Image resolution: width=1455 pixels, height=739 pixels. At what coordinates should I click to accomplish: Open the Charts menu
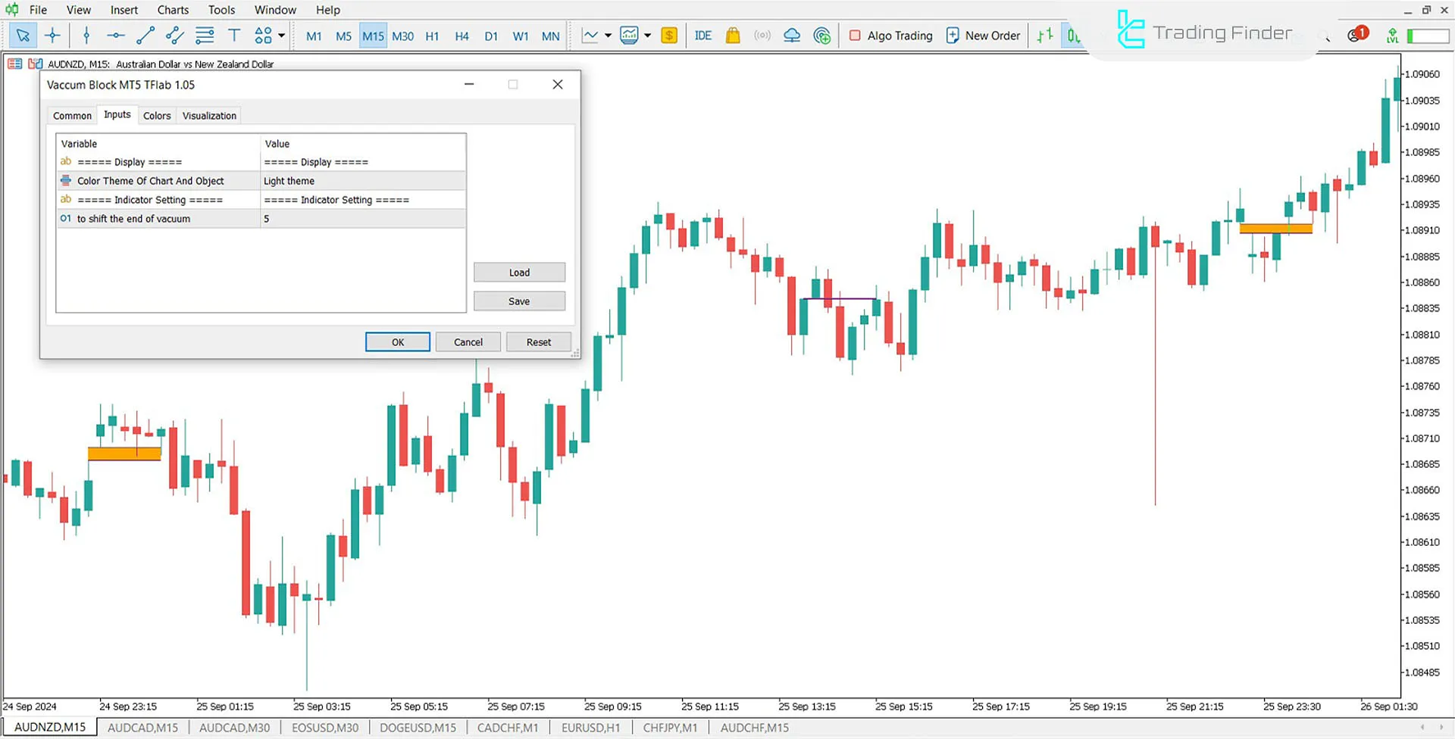(x=173, y=10)
